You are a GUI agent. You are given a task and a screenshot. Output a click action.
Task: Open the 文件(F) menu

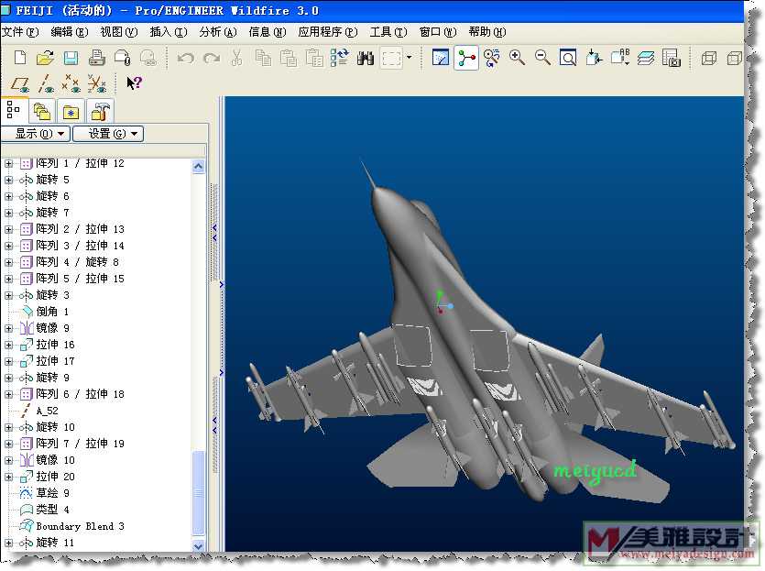[x=20, y=32]
